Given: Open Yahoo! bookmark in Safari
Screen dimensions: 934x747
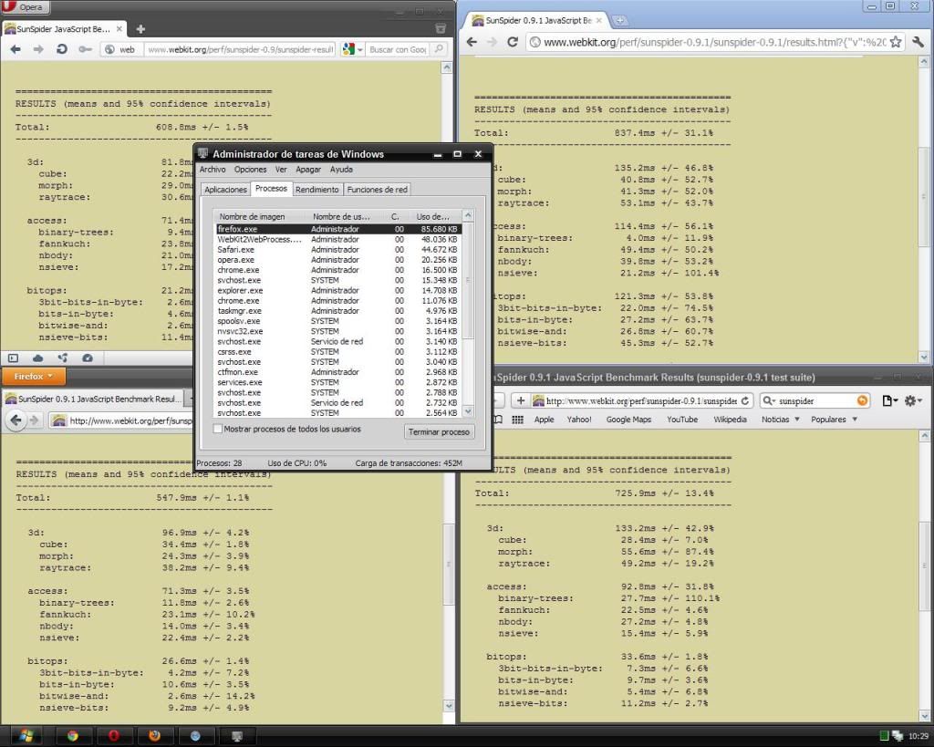Looking at the screenshot, I should 579,420.
